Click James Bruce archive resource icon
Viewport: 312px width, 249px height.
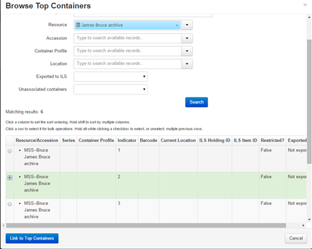coord(78,25)
